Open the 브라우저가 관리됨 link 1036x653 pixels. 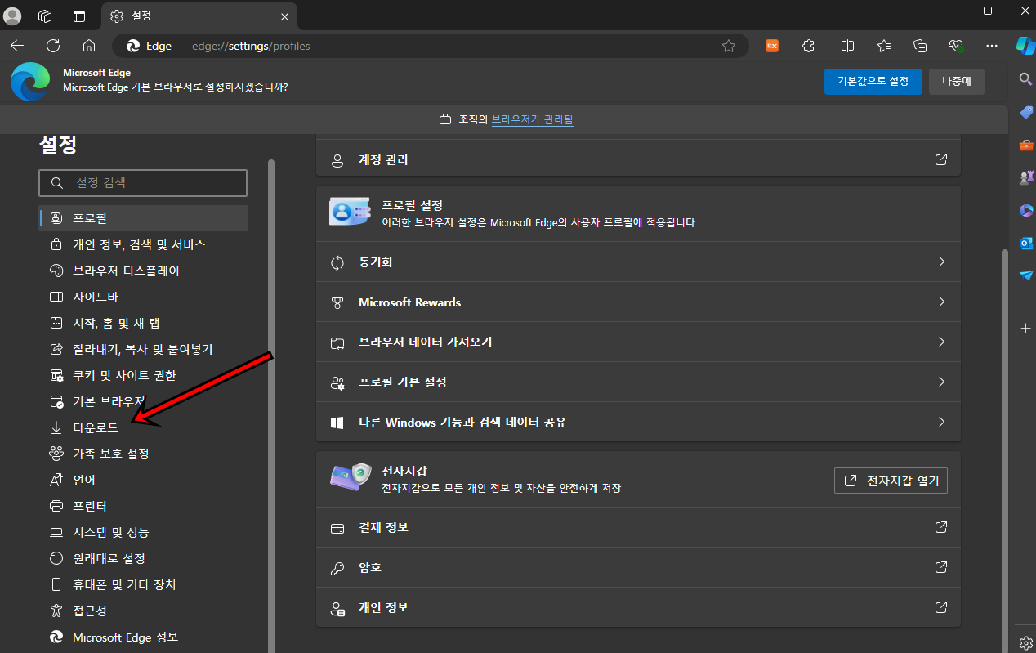(532, 119)
